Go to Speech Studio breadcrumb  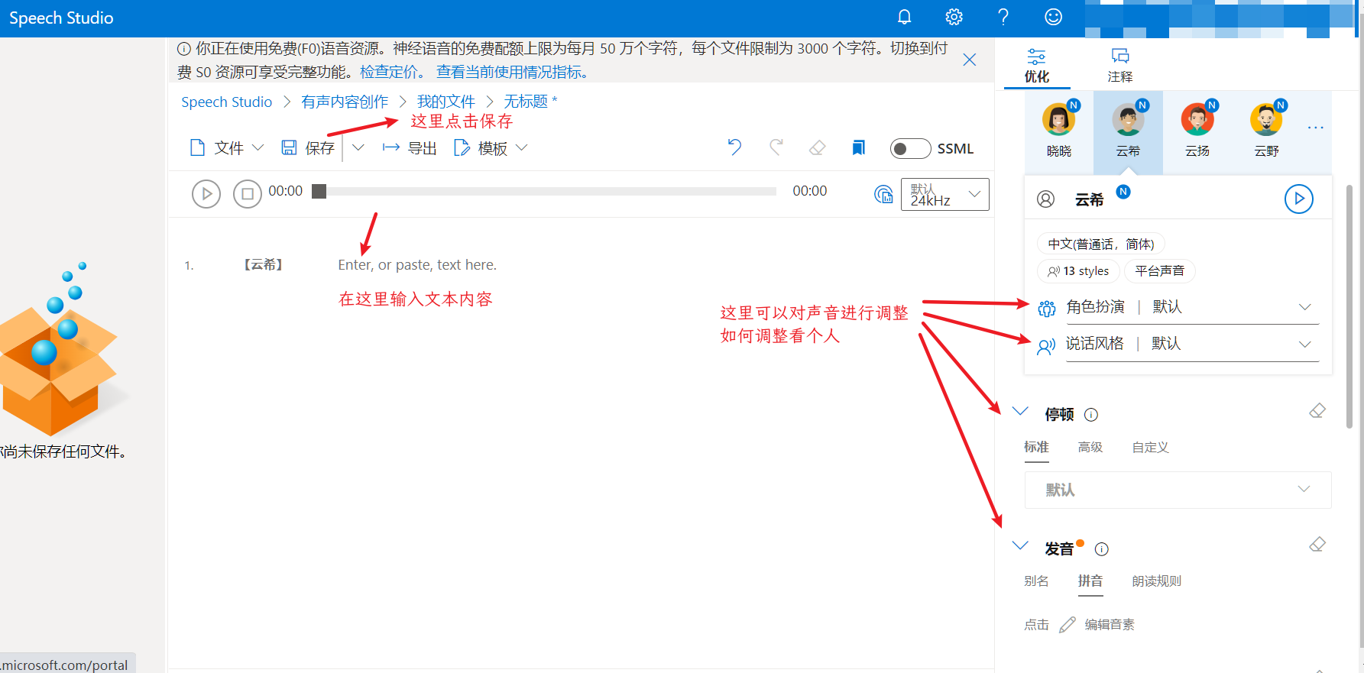click(226, 102)
